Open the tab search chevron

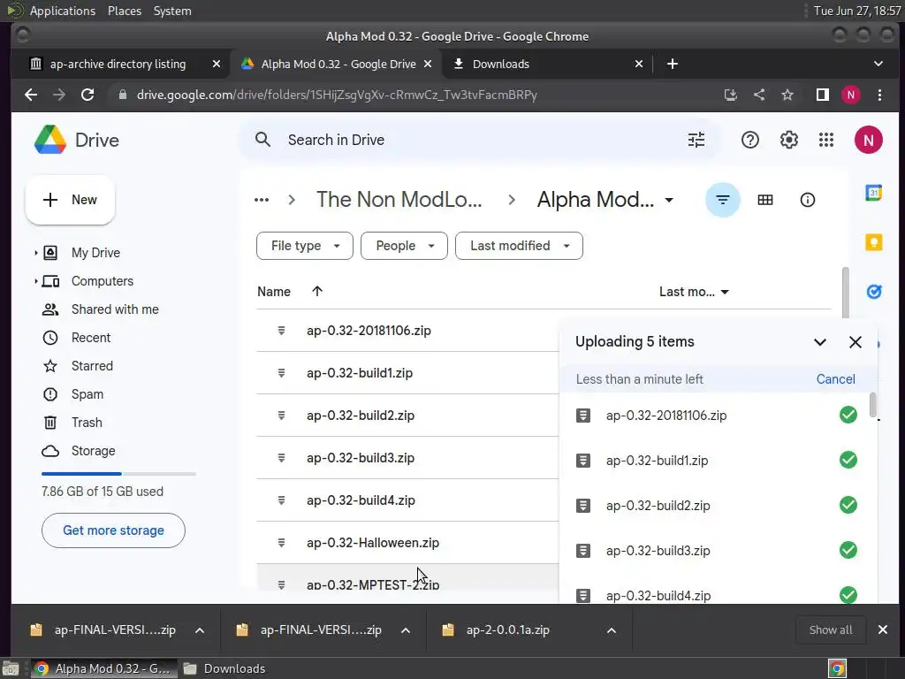[878, 64]
